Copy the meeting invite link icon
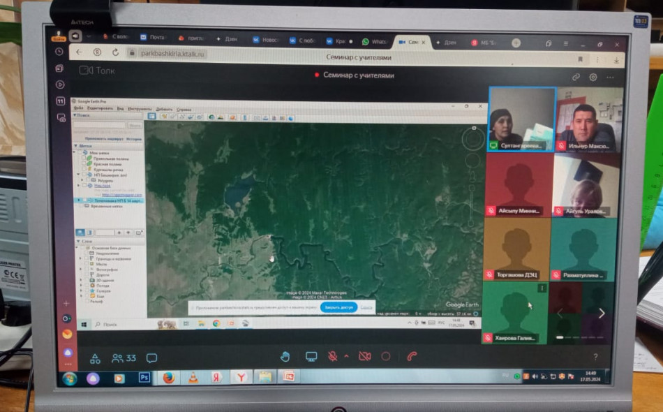This screenshot has height=412, width=663. [x=576, y=77]
